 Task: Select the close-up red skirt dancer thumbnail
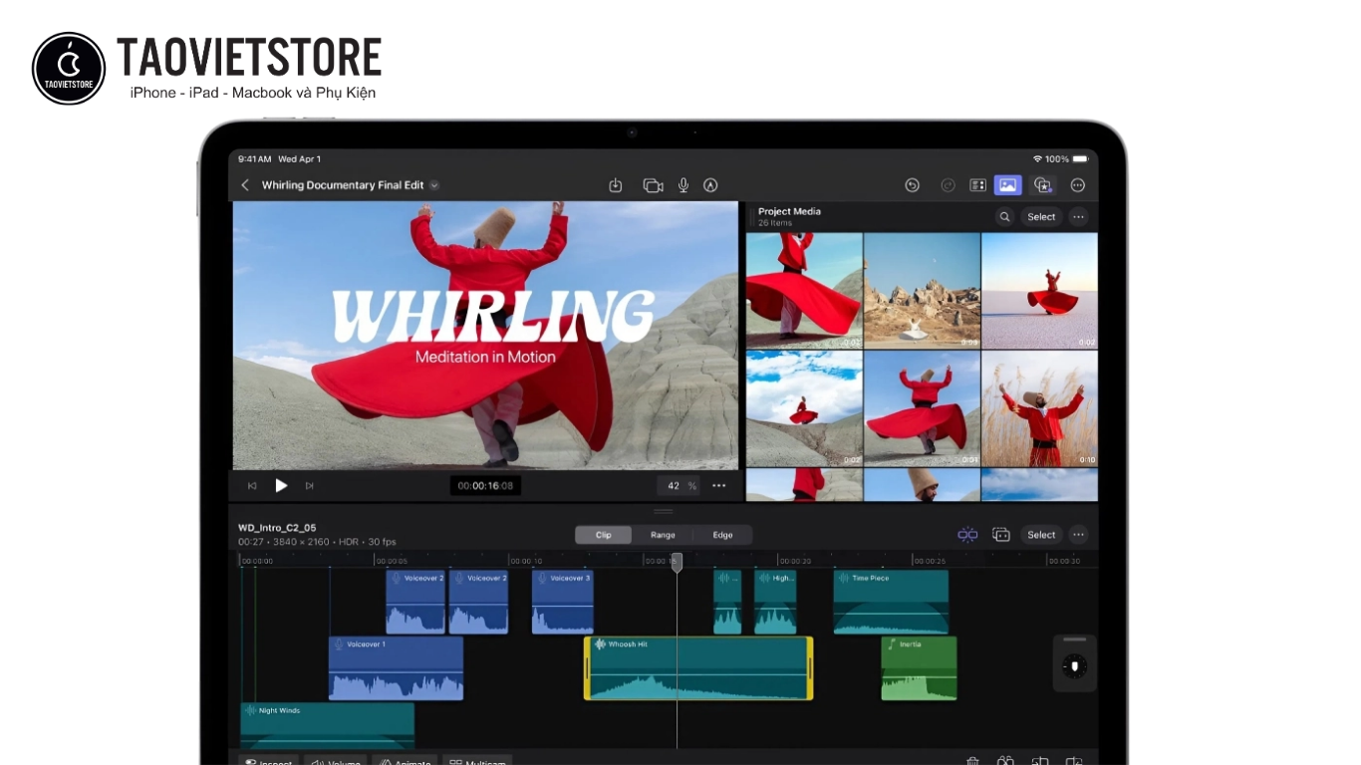pos(804,291)
